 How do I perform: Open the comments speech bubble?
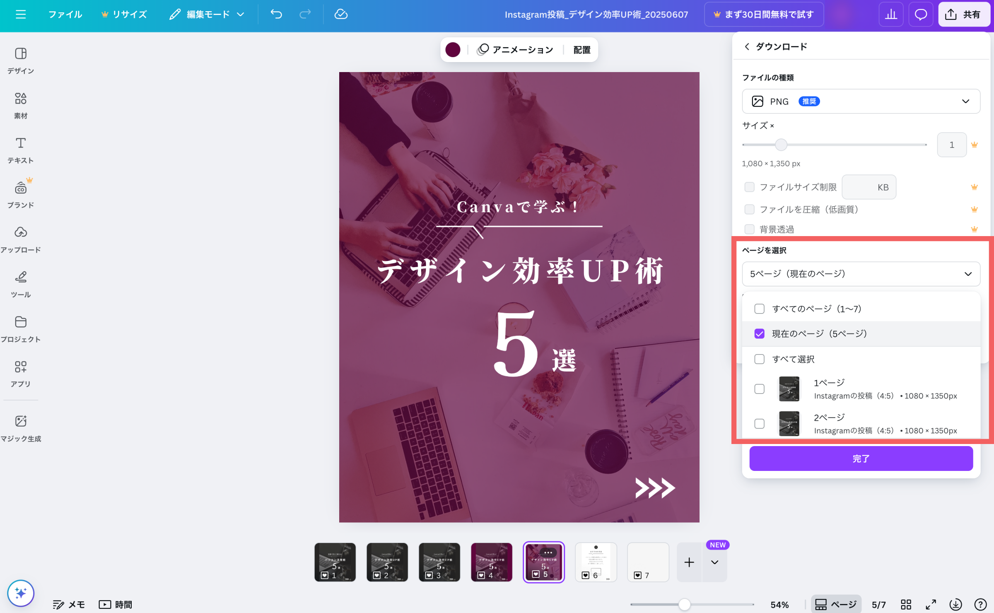(921, 14)
